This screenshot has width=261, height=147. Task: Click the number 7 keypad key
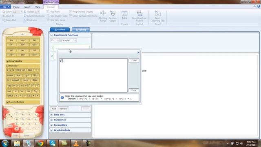(x=17, y=114)
